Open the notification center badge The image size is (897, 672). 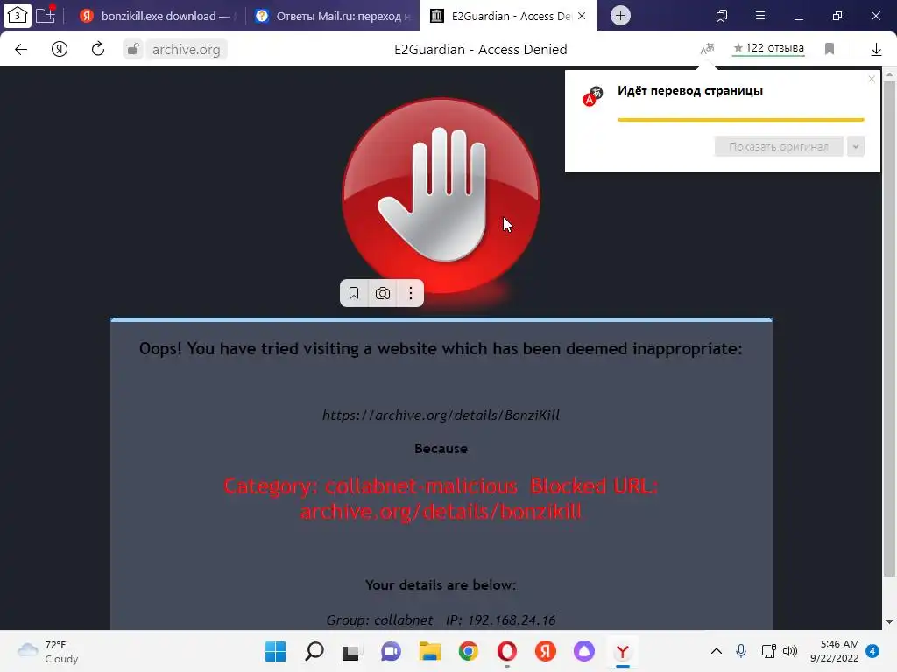[872, 651]
